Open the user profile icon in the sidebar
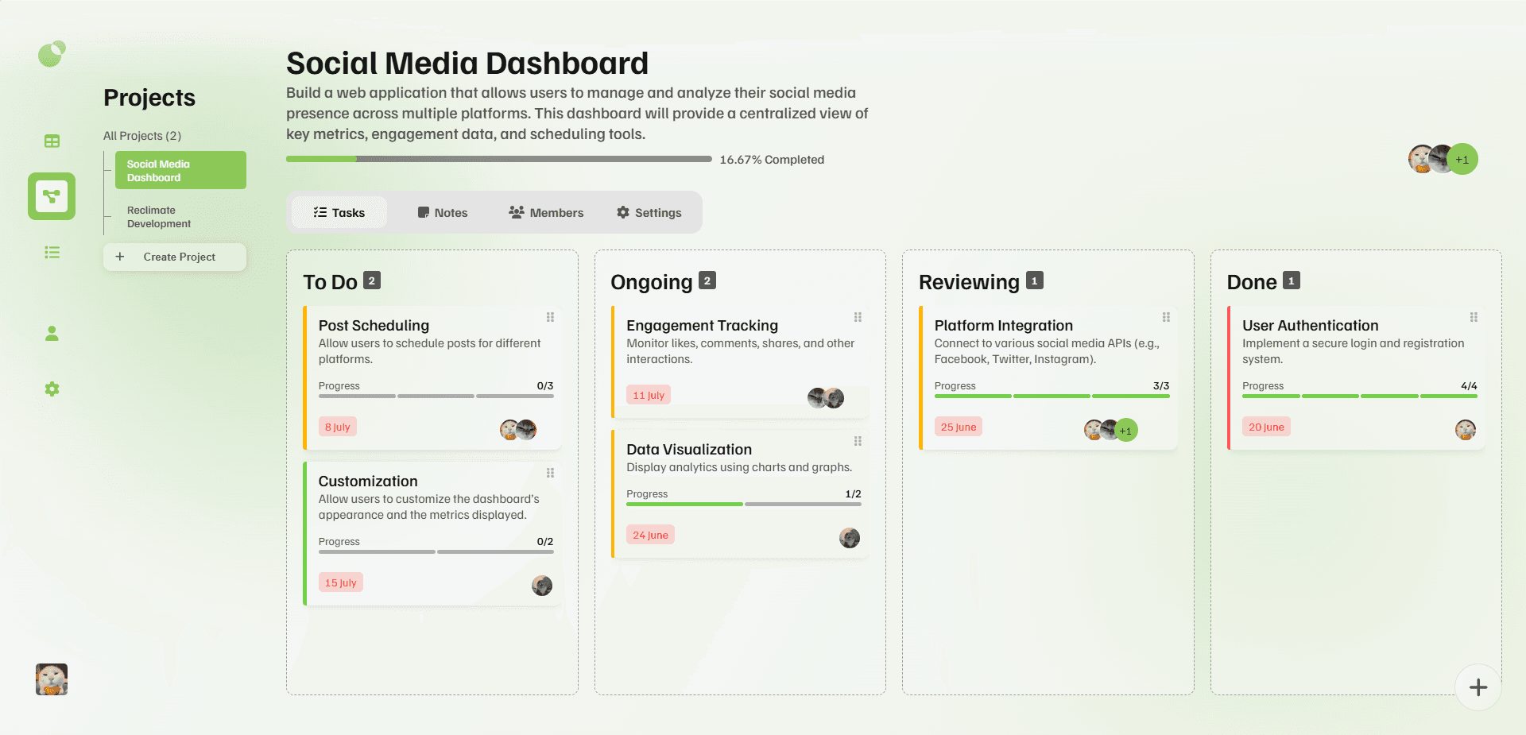This screenshot has height=735, width=1526. click(x=51, y=334)
